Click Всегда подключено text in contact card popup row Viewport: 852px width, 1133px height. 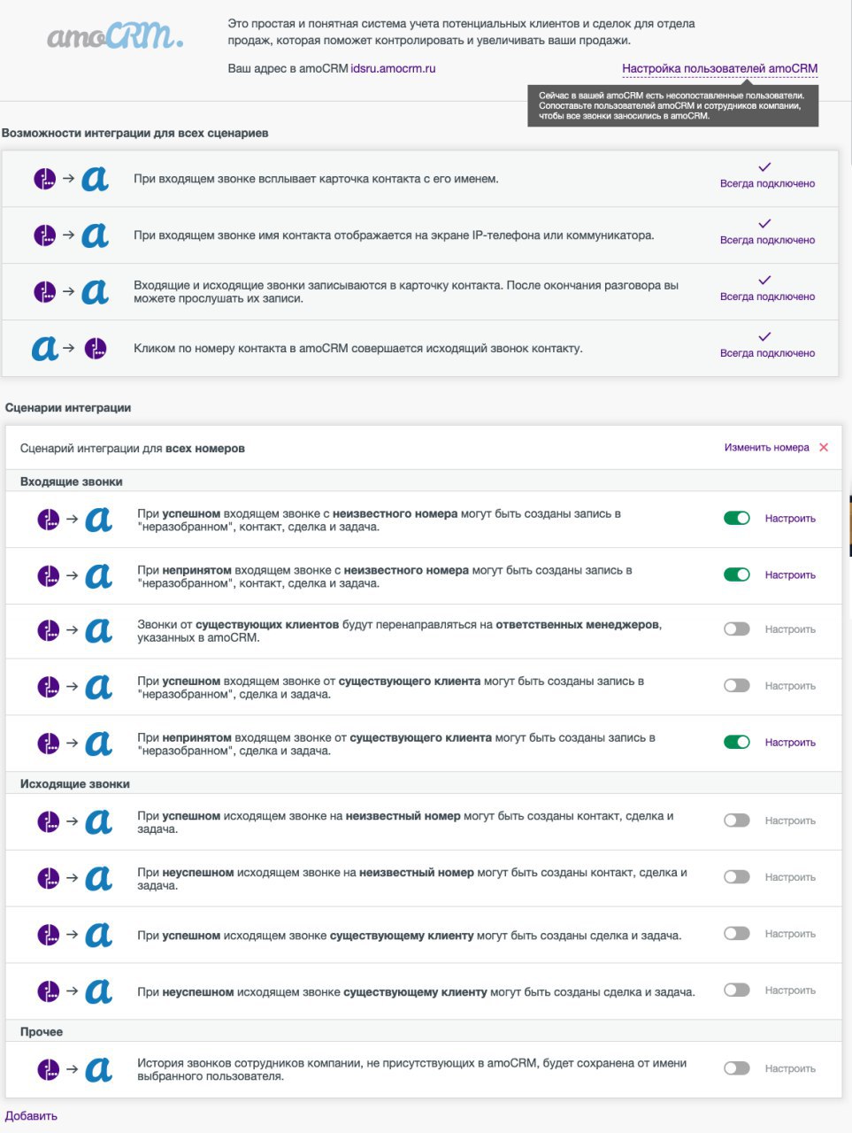pos(767,184)
